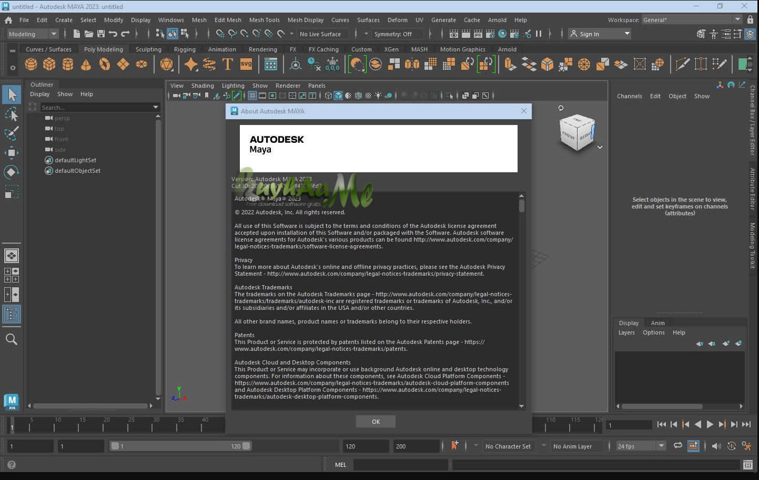Select the Rotate tool in toolbox
The width and height of the screenshot is (759, 480).
12,172
